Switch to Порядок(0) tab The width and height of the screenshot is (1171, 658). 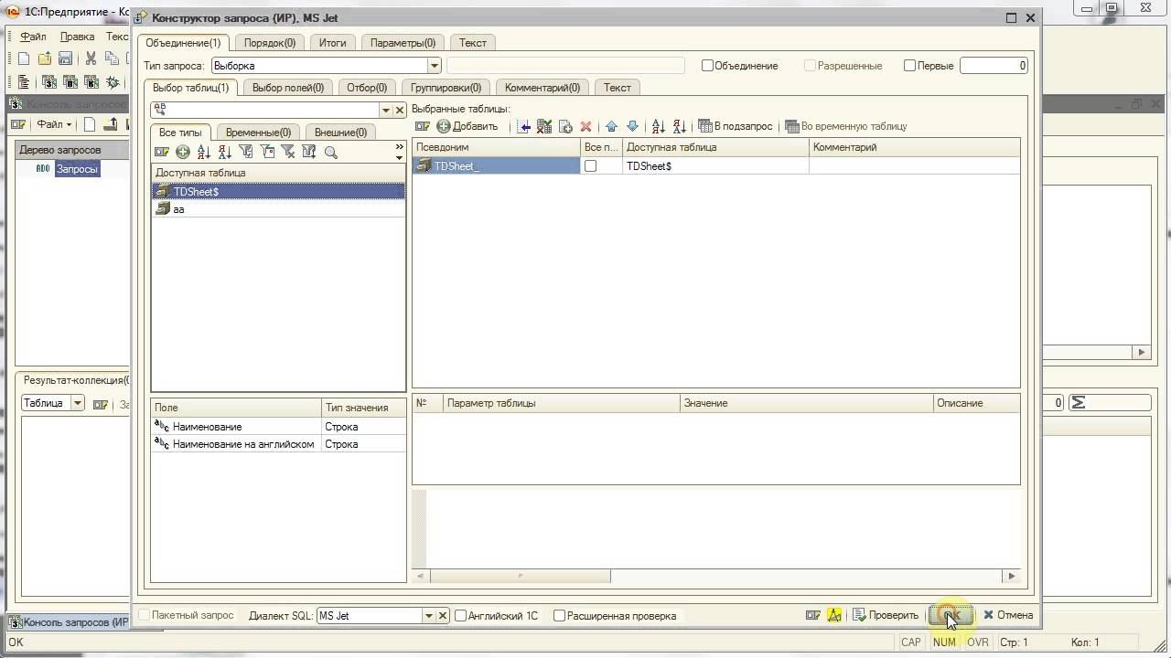click(x=270, y=43)
